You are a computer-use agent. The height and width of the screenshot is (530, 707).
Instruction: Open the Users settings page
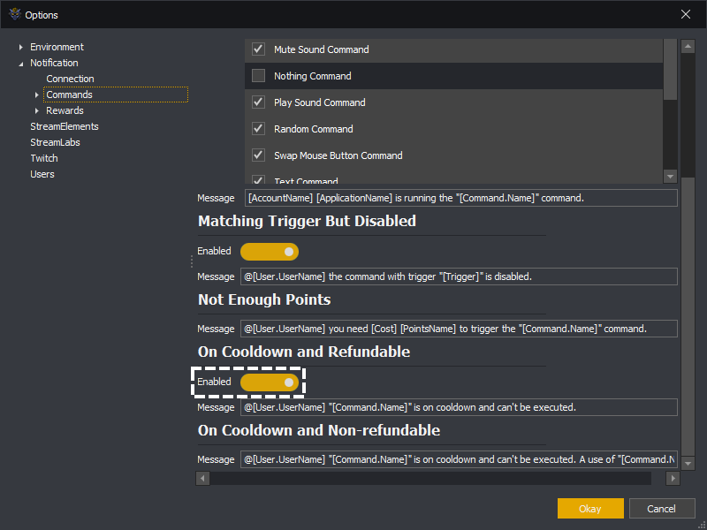(42, 174)
